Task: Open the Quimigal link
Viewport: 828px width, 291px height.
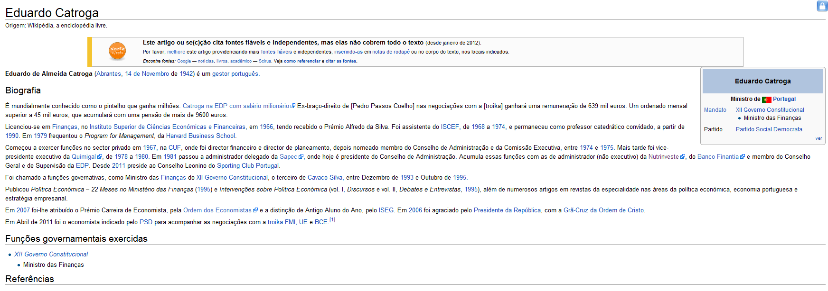Action: click(x=84, y=157)
